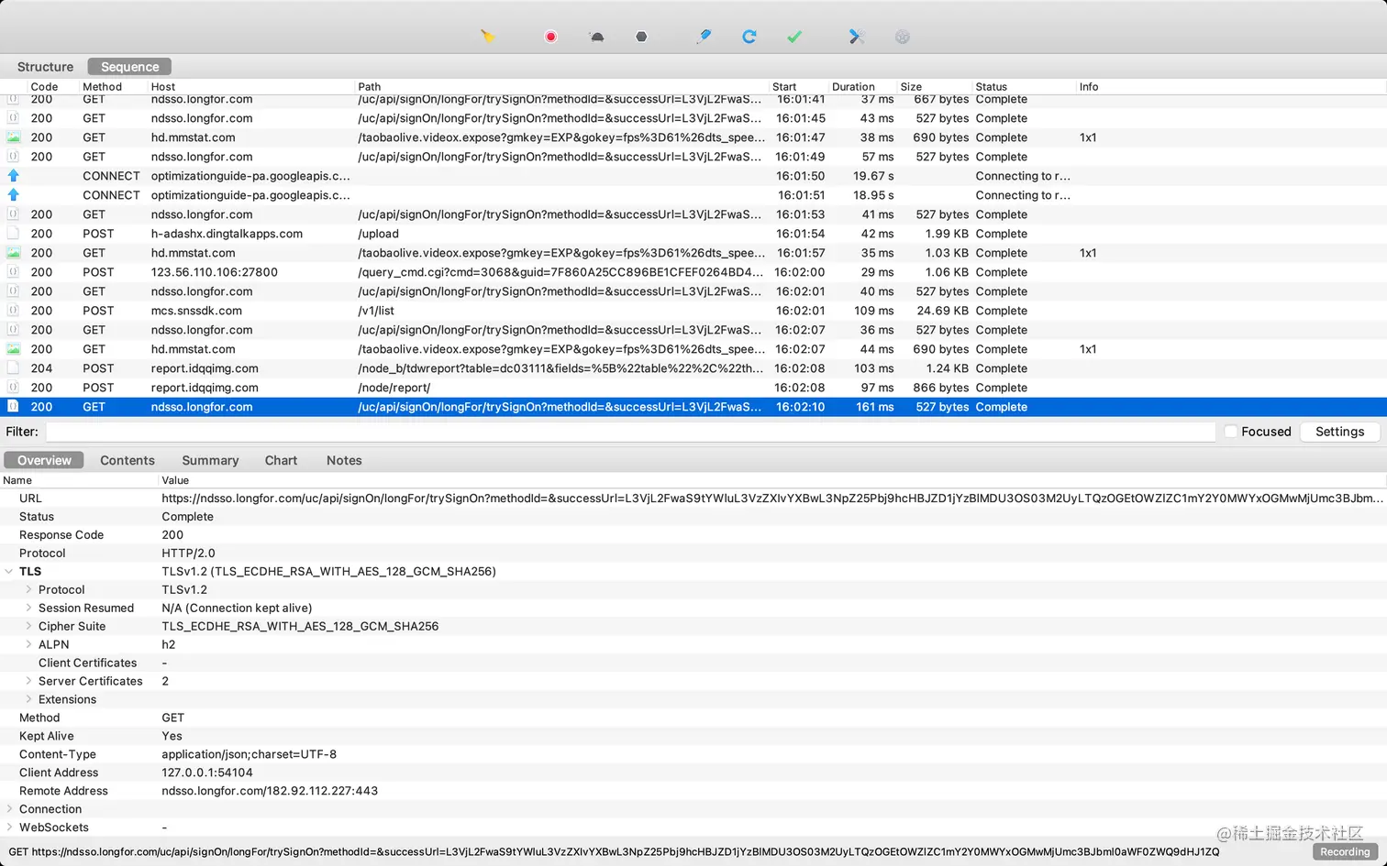The image size is (1387, 866).
Task: Select the /v1/list path cell
Action: (376, 311)
